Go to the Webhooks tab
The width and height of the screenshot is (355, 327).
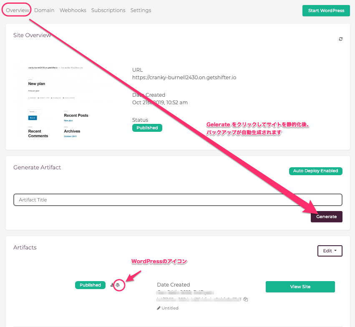(x=73, y=10)
